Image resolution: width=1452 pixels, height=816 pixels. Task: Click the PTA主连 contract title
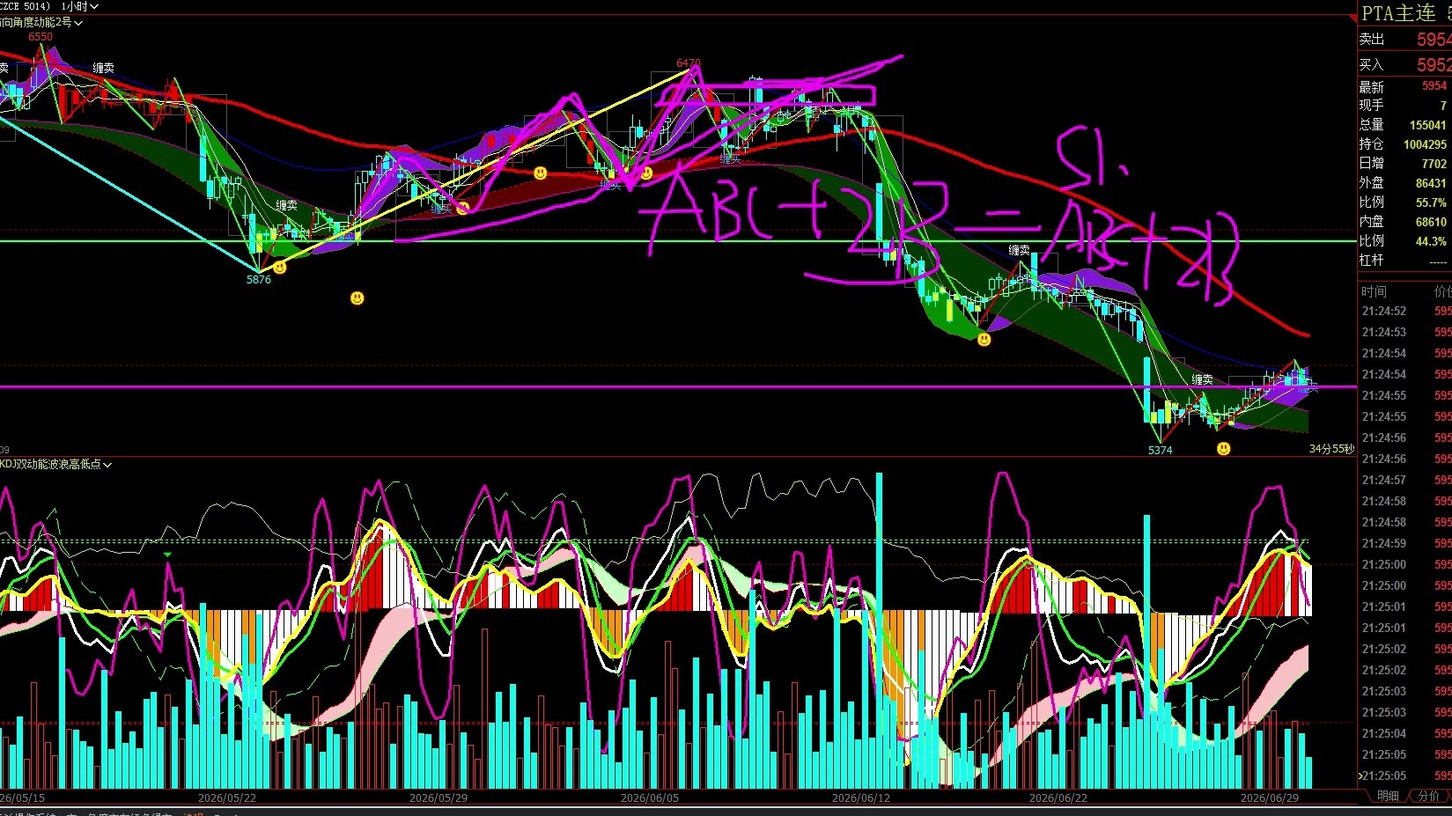1398,13
